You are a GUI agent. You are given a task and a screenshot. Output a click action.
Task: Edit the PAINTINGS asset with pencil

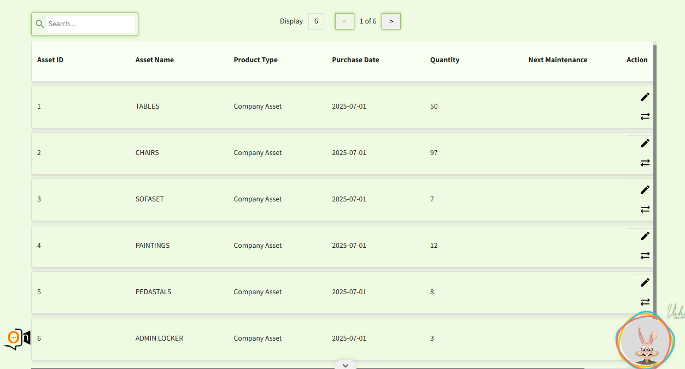(x=645, y=236)
